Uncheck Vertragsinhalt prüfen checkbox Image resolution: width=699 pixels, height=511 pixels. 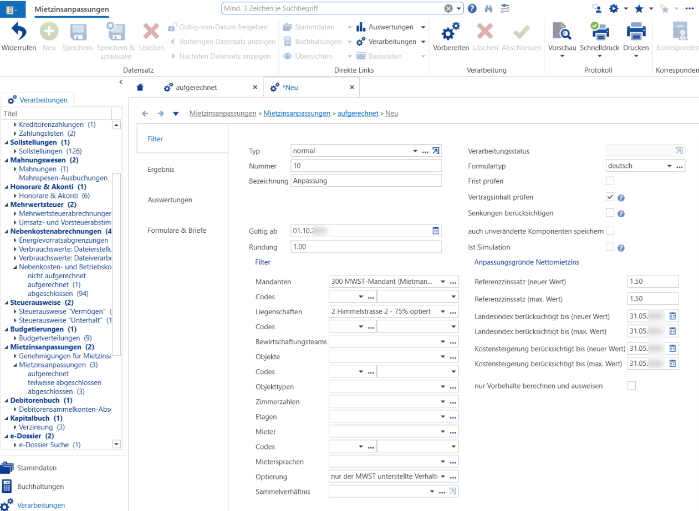click(x=610, y=197)
